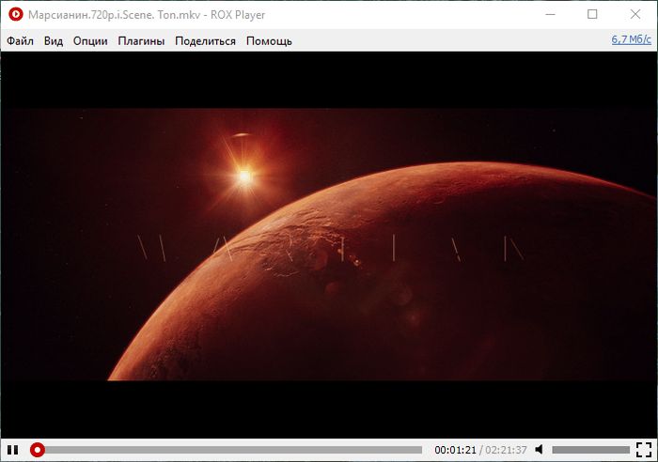Adjust the volume slider bar

pyautogui.click(x=589, y=450)
